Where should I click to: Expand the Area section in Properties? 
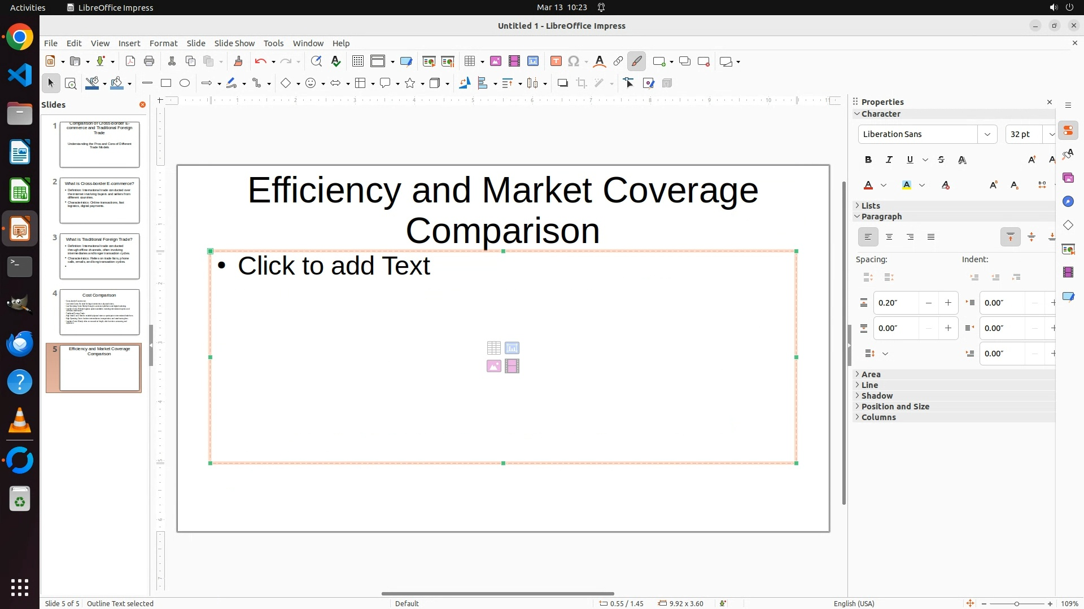click(x=871, y=374)
